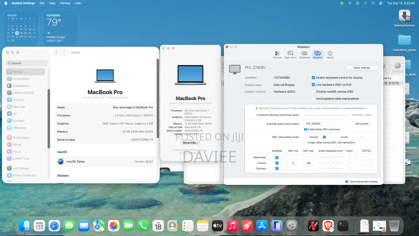The image size is (419, 236).
Task: Toggle Enable Mute DDC command
Action: click(305, 129)
